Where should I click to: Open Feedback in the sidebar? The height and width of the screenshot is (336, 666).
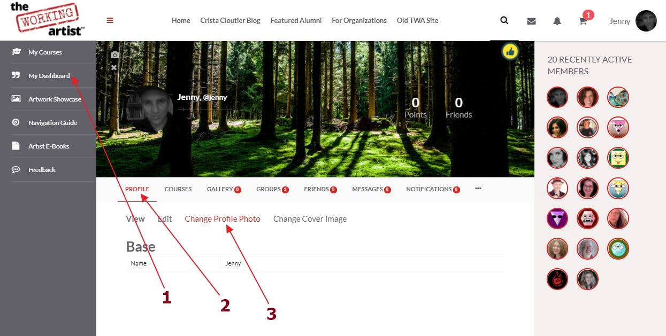coord(42,170)
